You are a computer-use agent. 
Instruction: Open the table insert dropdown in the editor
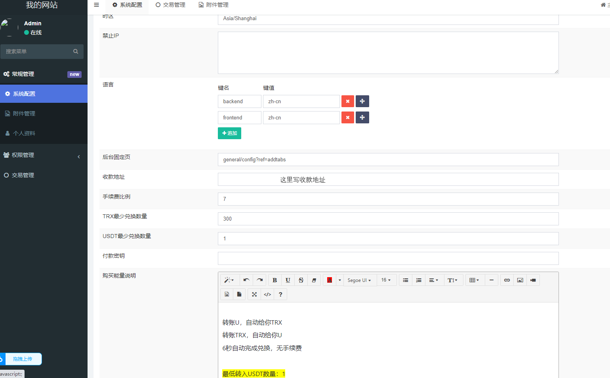coord(475,280)
